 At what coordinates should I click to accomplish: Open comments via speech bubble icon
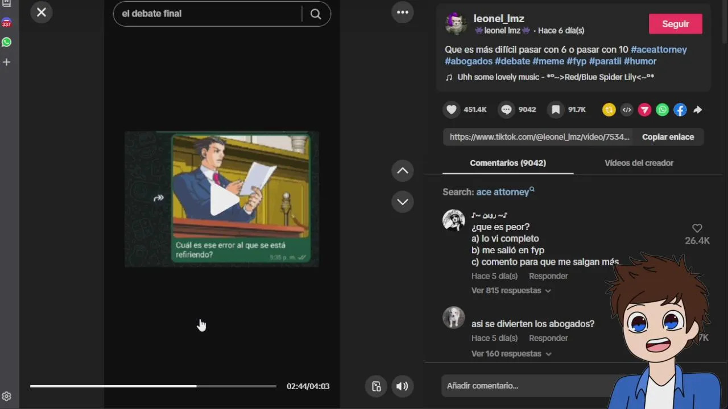(x=506, y=110)
